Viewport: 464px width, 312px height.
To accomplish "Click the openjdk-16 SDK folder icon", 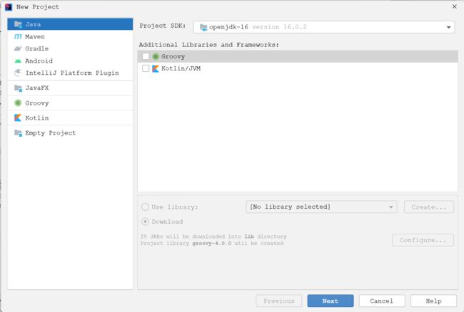I will [x=203, y=28].
